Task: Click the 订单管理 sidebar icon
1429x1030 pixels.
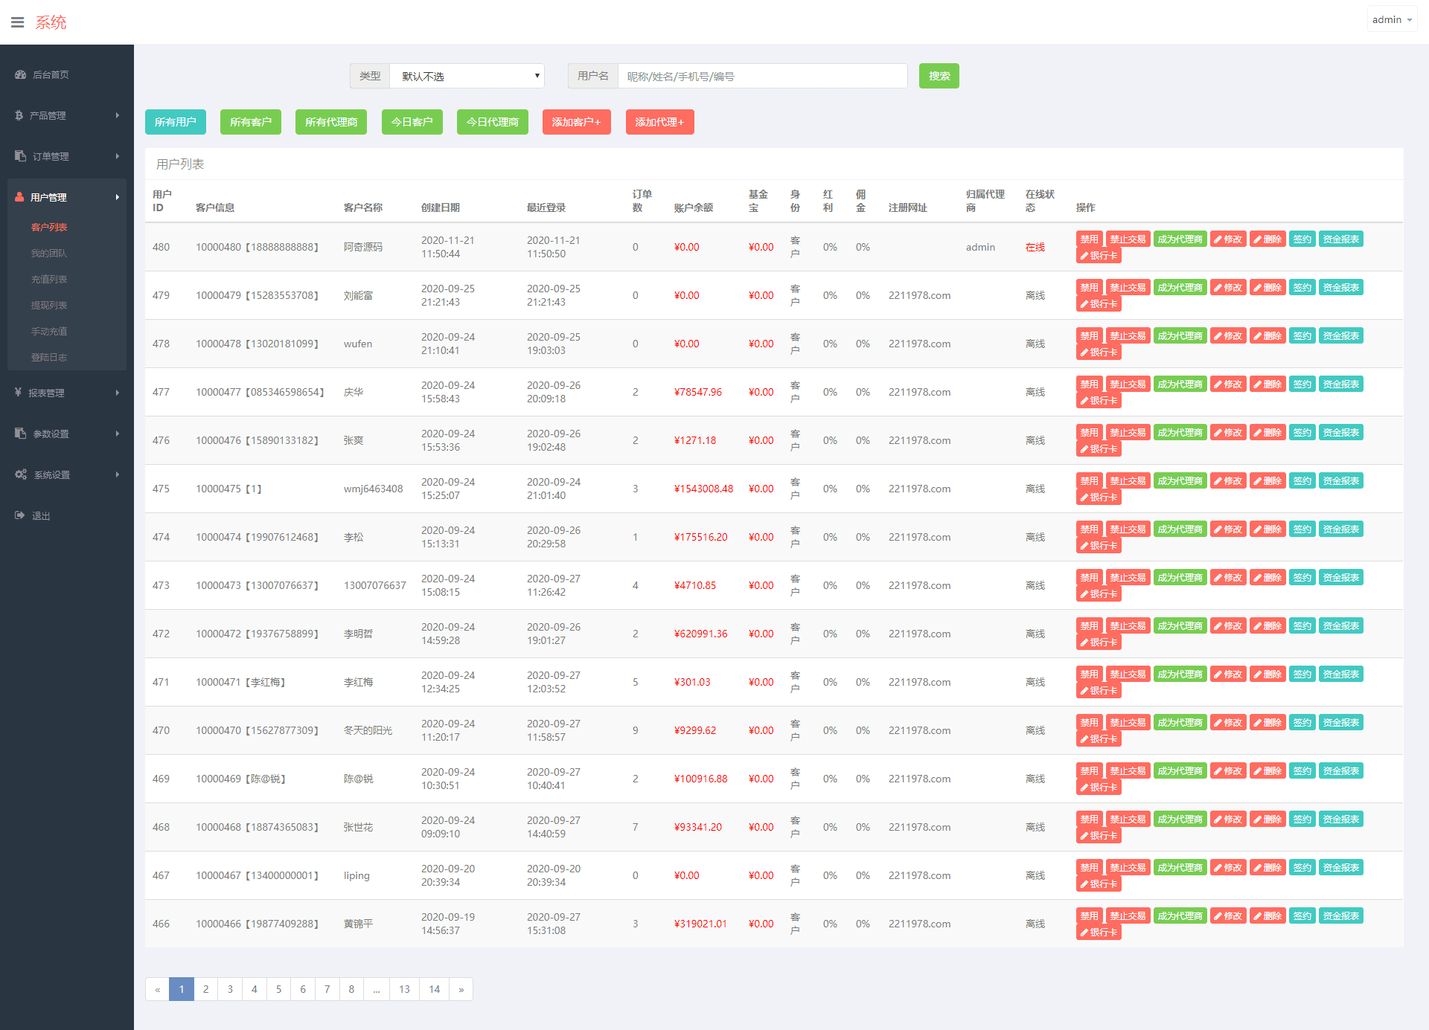Action: point(20,156)
